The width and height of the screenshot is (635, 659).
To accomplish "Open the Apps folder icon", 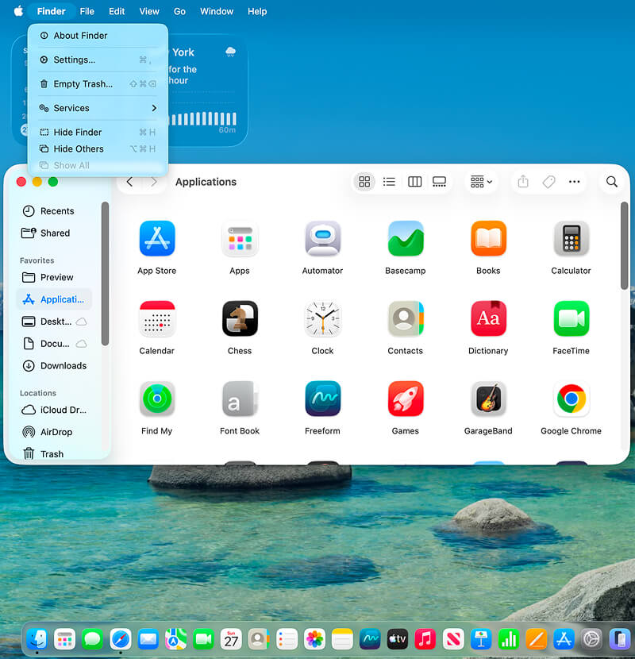I will coord(240,238).
